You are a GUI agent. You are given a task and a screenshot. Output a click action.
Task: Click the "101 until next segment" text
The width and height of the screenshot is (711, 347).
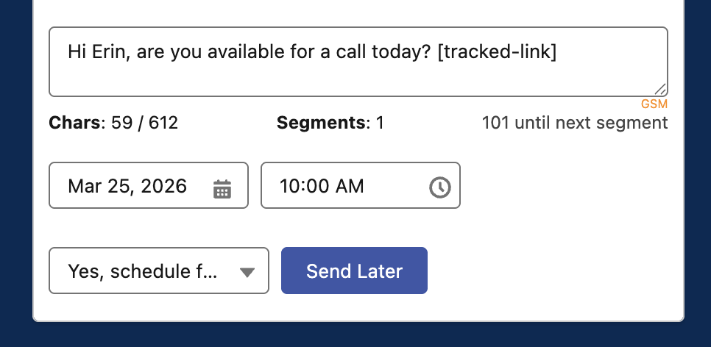575,123
